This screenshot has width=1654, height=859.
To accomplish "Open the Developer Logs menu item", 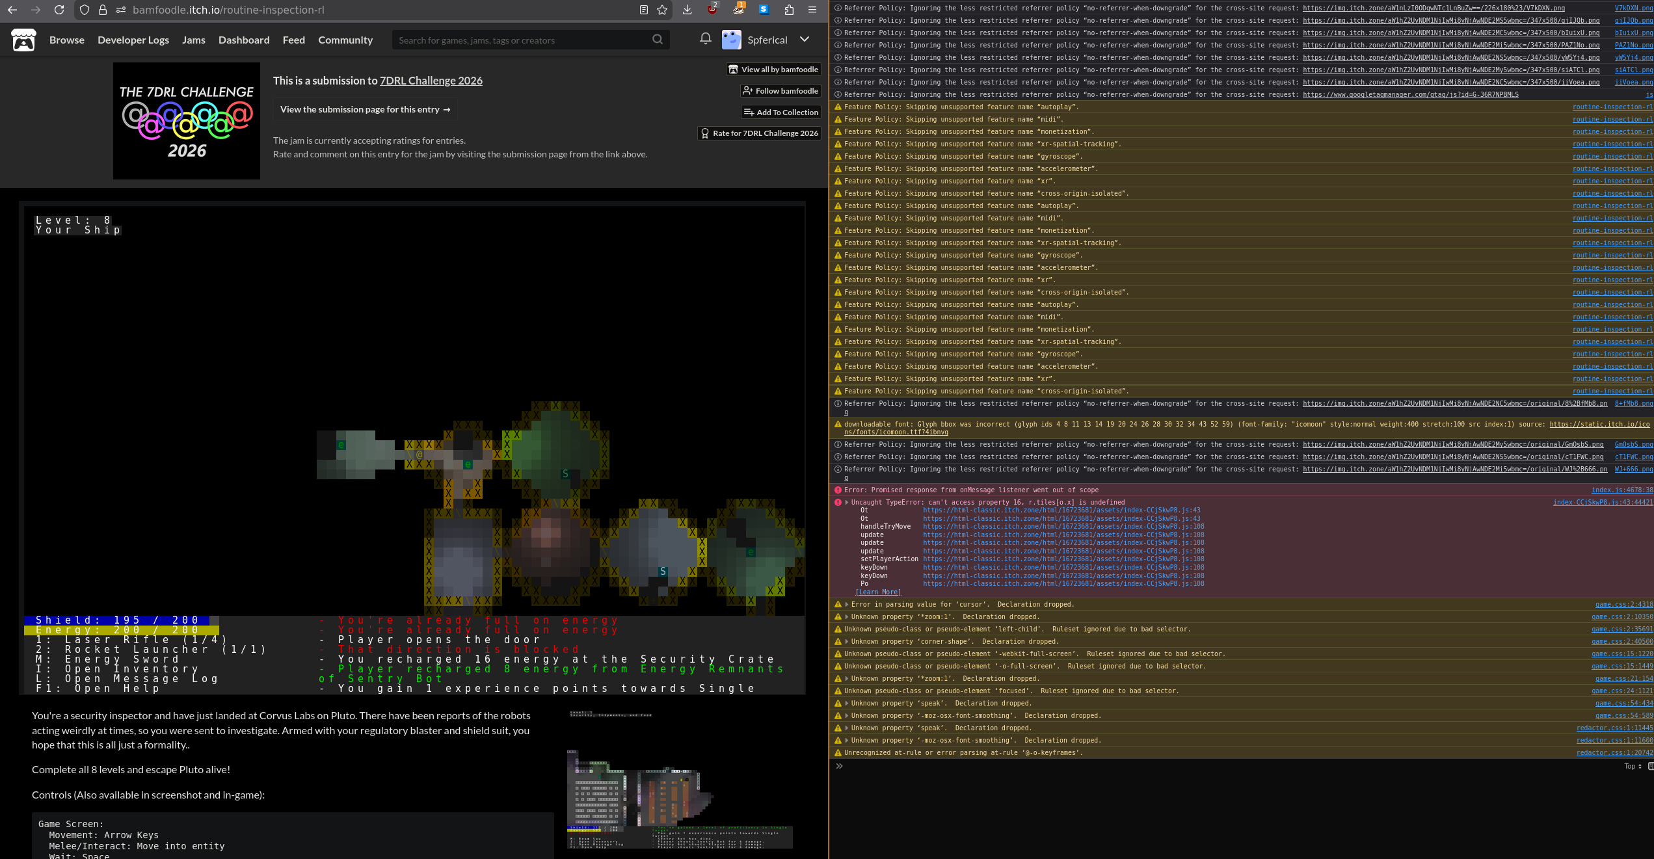I will (x=133, y=40).
